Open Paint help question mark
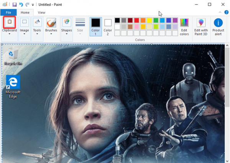Image resolution: width=230 pixels, height=163 pixels. [226, 13]
